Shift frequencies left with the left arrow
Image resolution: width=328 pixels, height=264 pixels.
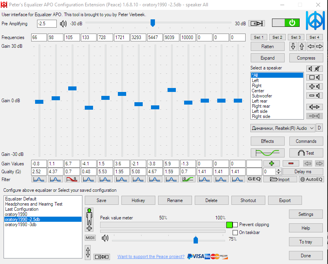click(x=311, y=47)
